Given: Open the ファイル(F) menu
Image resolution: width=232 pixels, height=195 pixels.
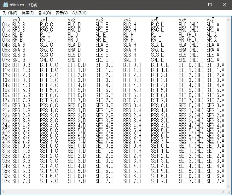Looking at the screenshot, I should point(10,13).
